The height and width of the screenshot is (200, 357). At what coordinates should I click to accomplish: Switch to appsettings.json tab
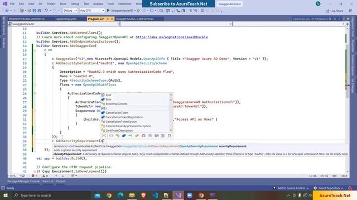pyautogui.click(x=66, y=19)
